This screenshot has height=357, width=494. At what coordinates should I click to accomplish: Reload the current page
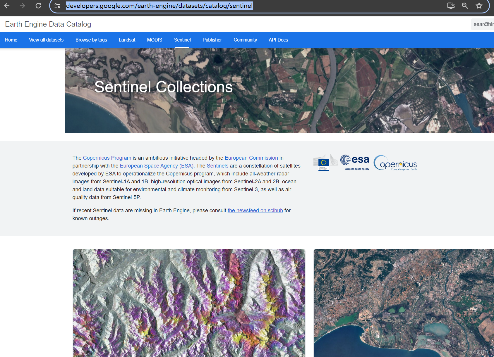tap(38, 6)
